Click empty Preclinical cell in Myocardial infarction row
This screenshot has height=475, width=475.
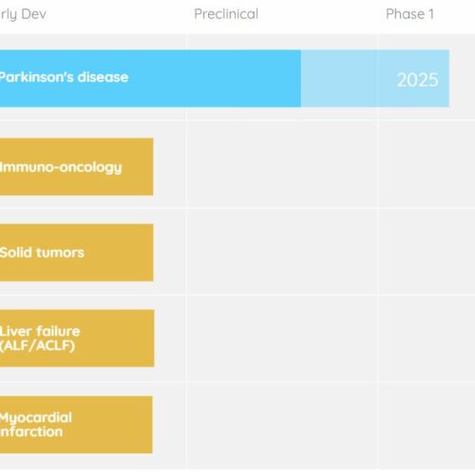pyautogui.click(x=282, y=426)
